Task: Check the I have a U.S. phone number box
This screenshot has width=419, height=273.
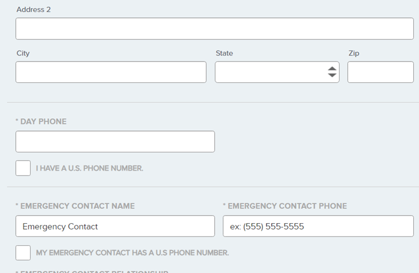Action: click(x=23, y=168)
